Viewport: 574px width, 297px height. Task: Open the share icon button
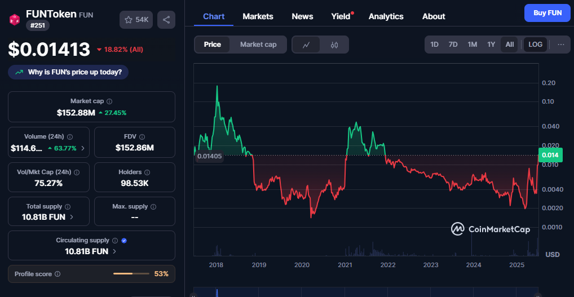coord(166,20)
